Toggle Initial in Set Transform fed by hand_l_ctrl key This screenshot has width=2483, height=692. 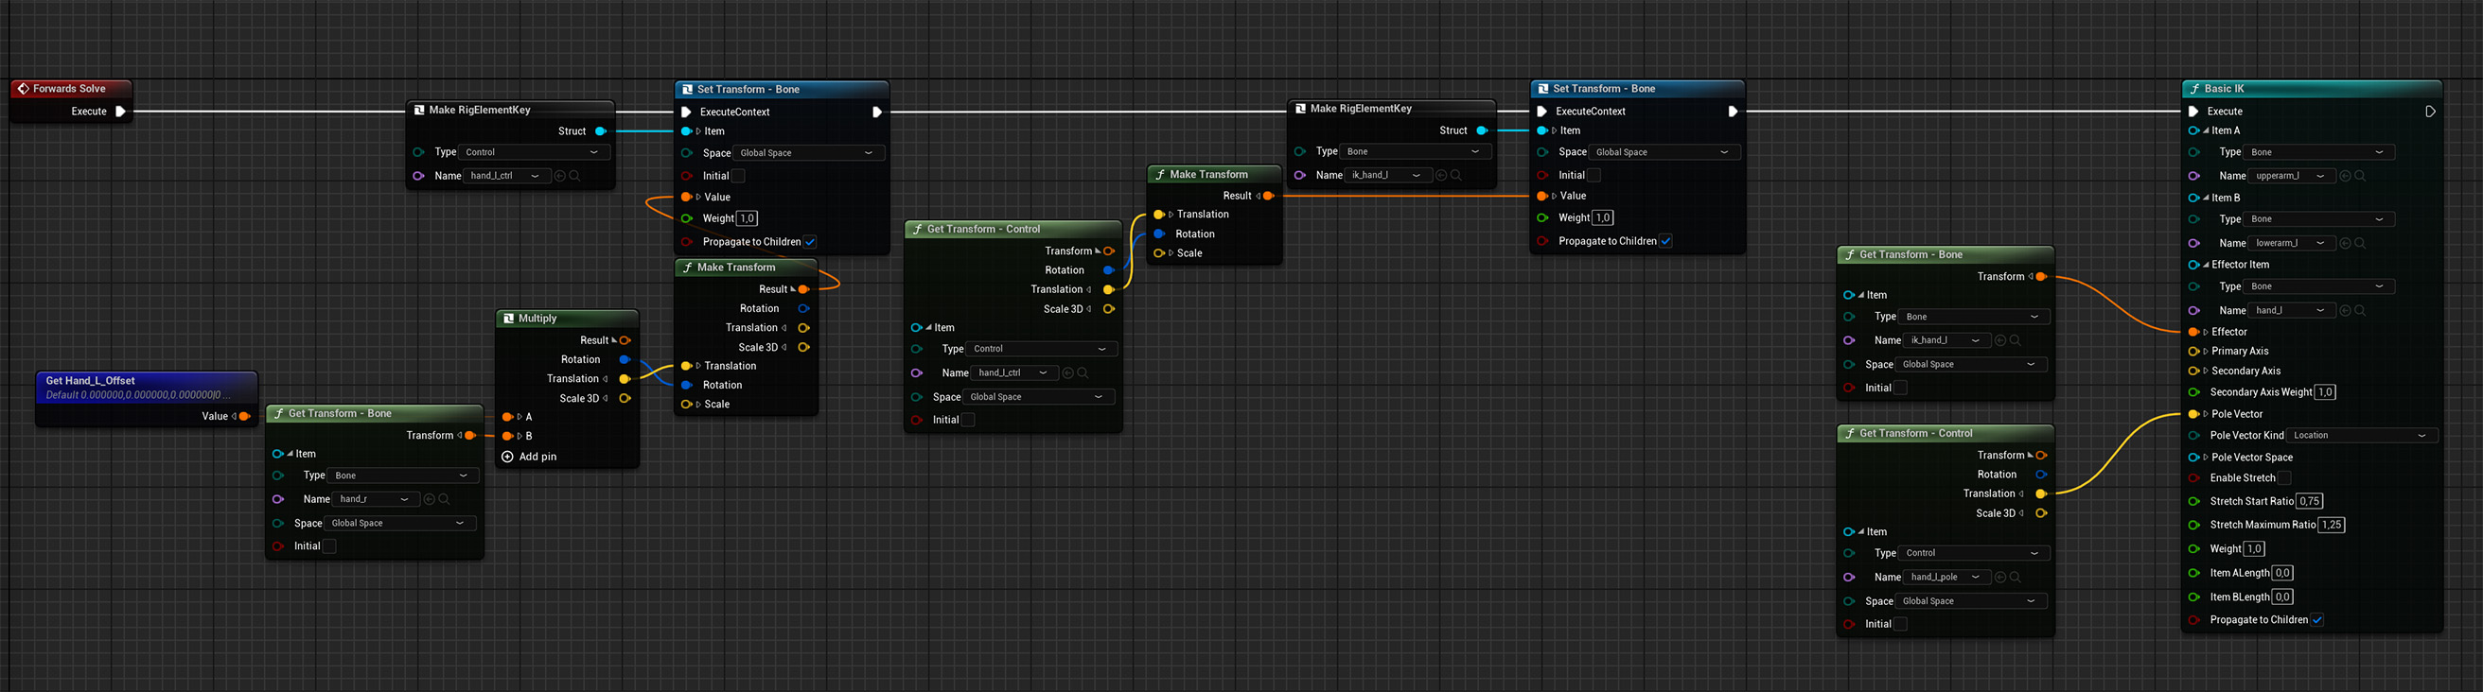tap(738, 176)
